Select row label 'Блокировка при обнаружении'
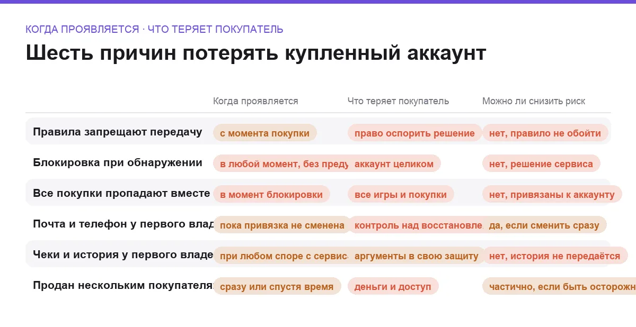Viewport: 636px width, 327px height. coord(118,163)
